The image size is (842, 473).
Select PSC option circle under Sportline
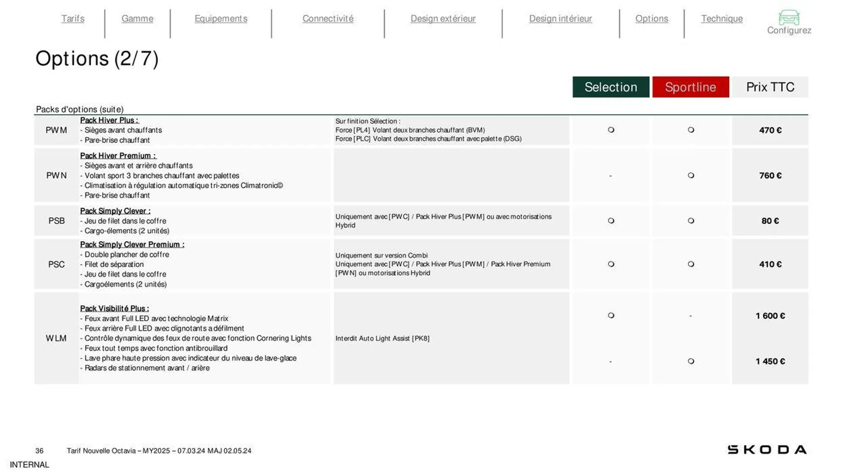pyautogui.click(x=691, y=264)
